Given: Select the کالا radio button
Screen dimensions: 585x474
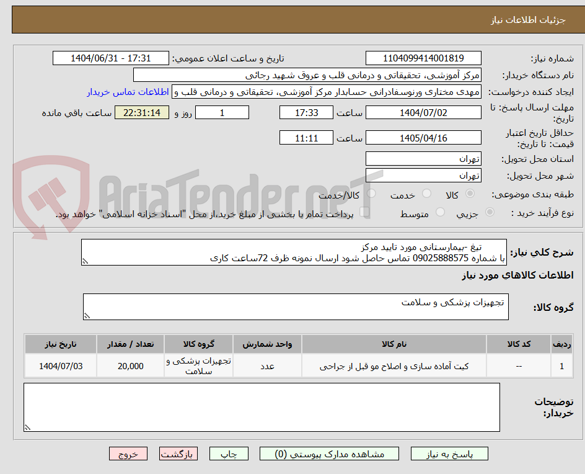Looking at the screenshot, I should coord(470,194).
